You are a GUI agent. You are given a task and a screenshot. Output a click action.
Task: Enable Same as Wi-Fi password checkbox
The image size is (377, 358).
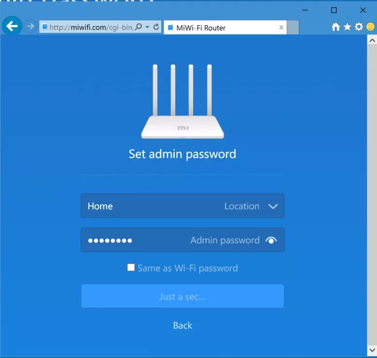[131, 267]
